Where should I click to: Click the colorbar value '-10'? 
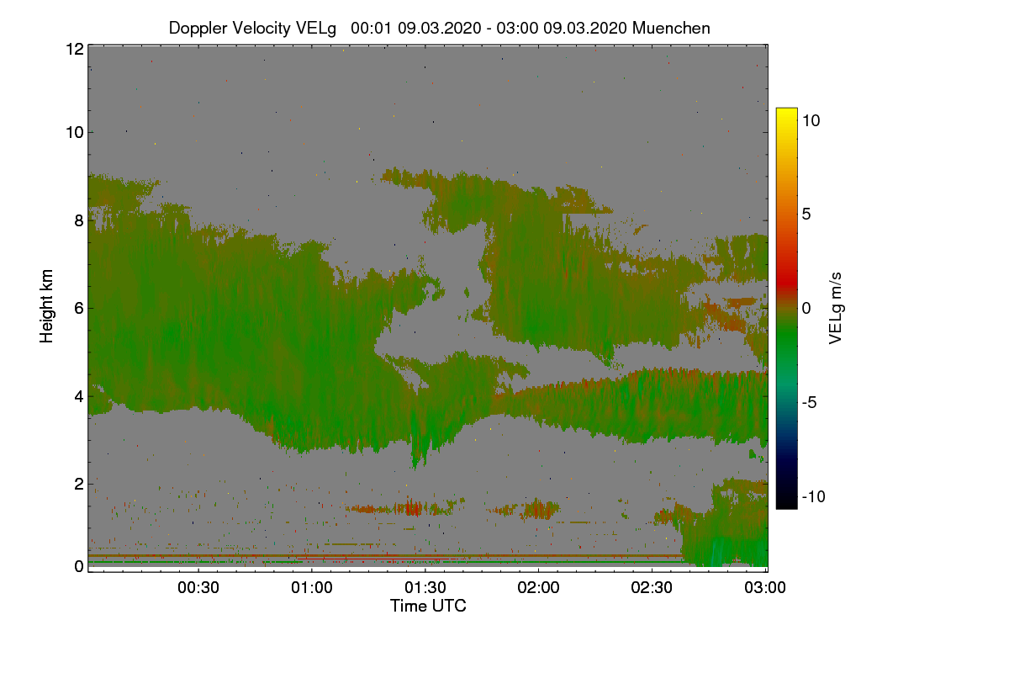click(x=813, y=496)
